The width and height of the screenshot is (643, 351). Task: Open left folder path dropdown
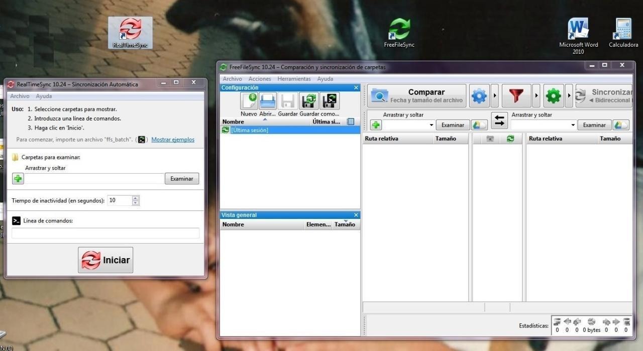431,125
